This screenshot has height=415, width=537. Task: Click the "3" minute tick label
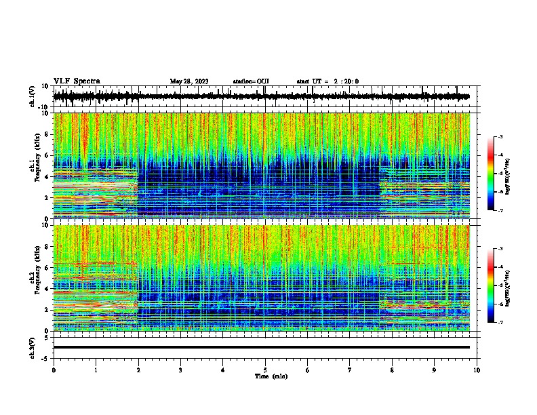click(180, 370)
